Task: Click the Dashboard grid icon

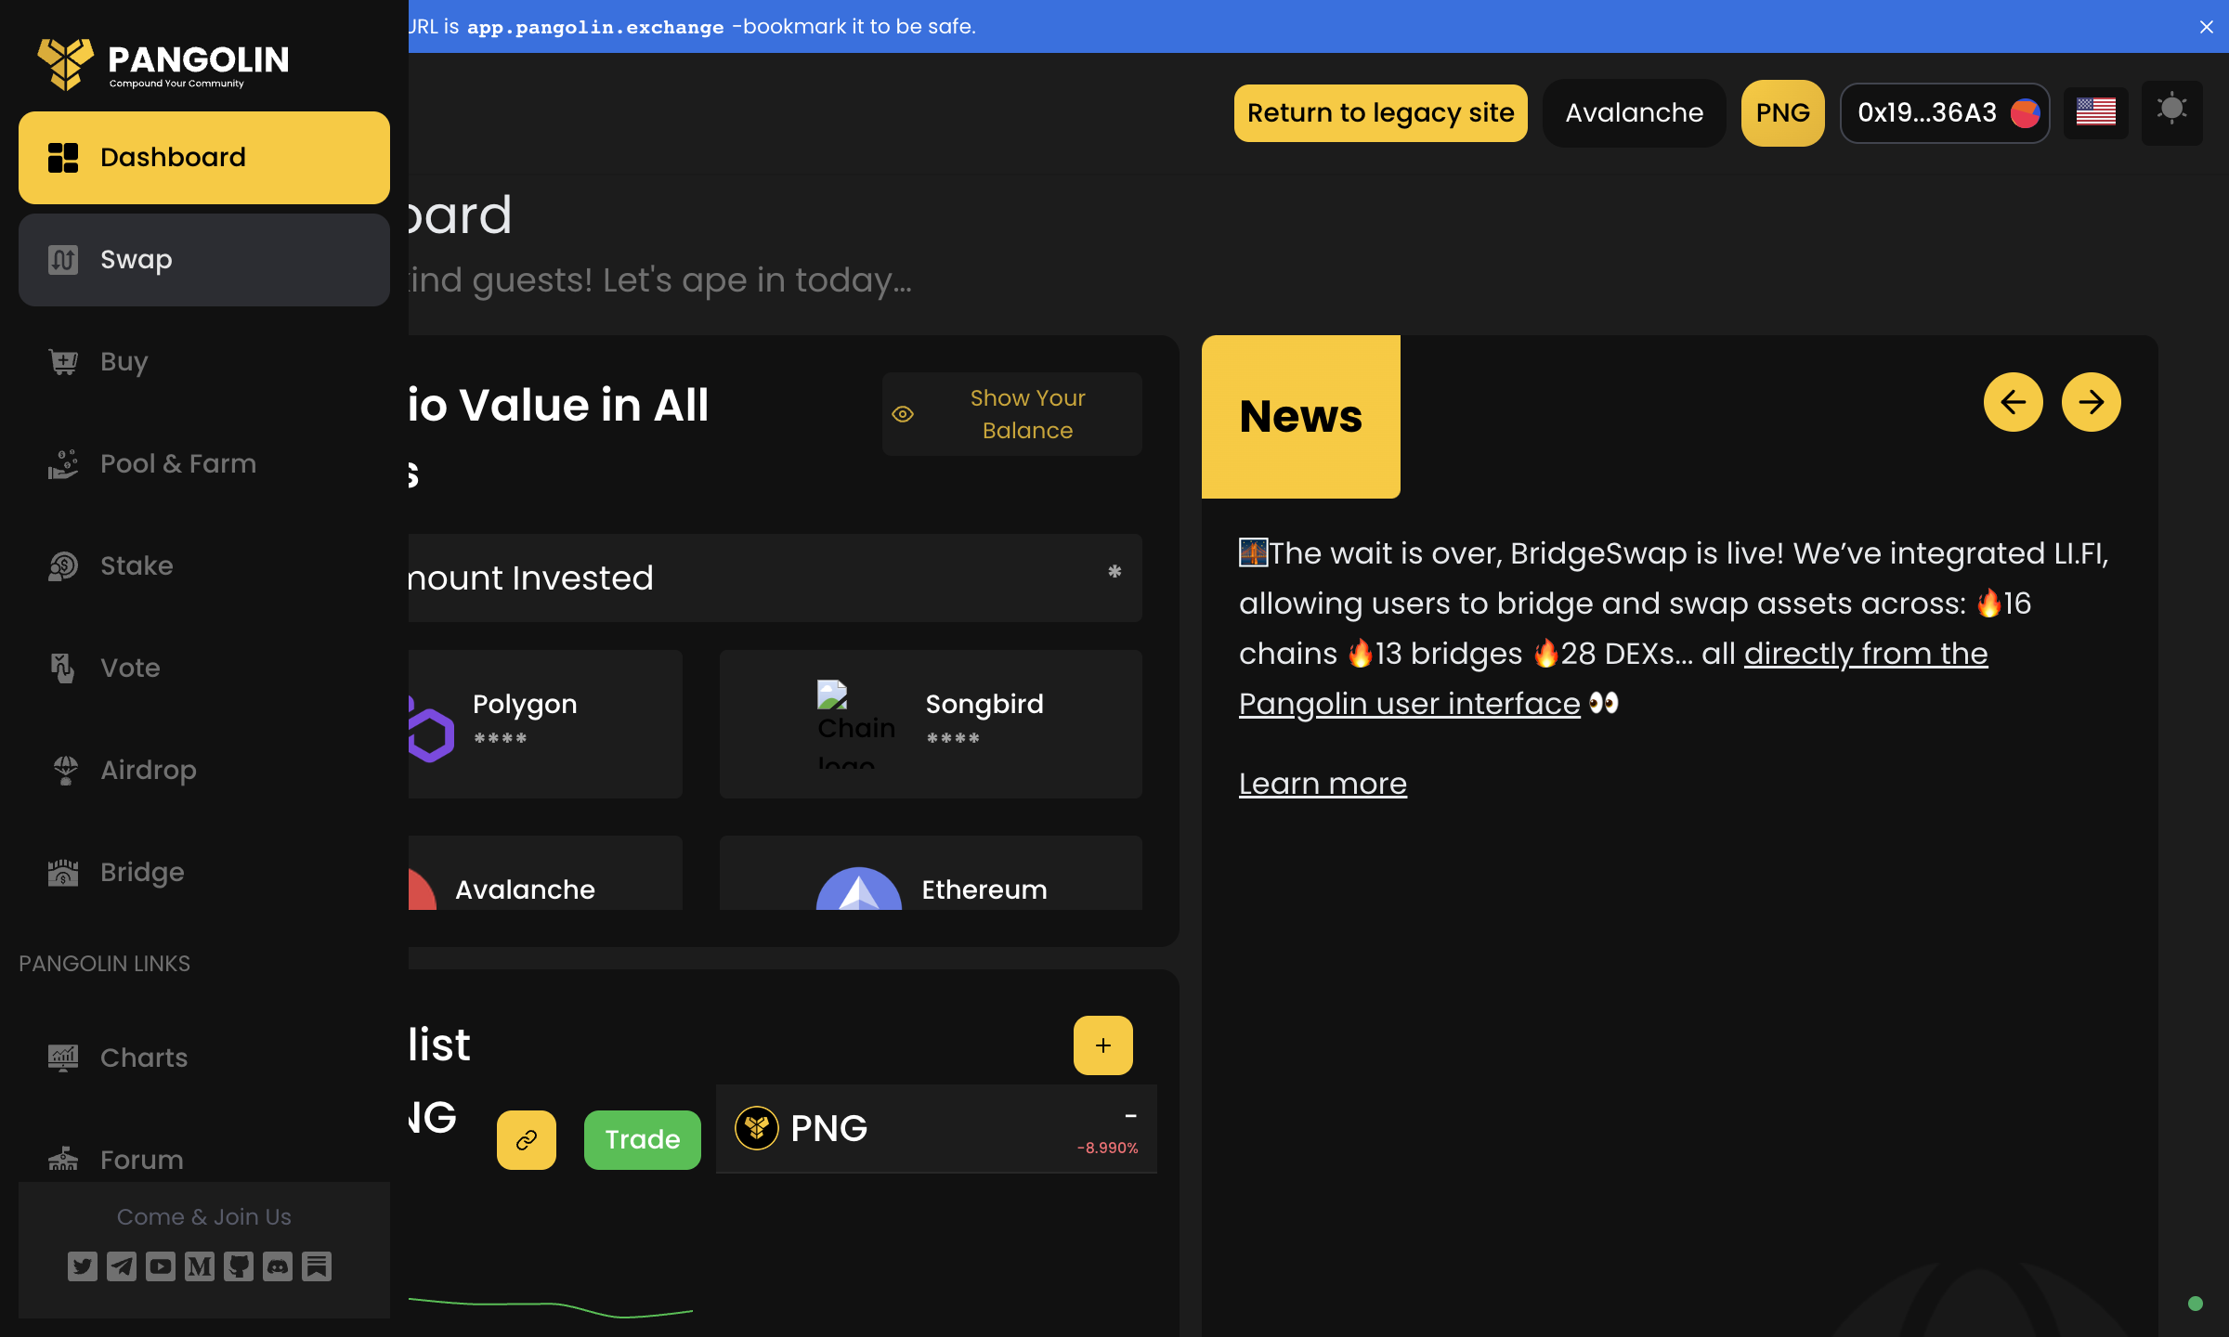Action: tap(63, 158)
